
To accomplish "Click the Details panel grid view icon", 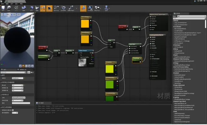I will (x=29, y=72).
